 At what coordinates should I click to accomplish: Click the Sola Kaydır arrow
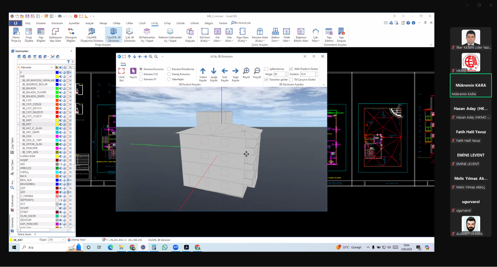click(x=225, y=74)
